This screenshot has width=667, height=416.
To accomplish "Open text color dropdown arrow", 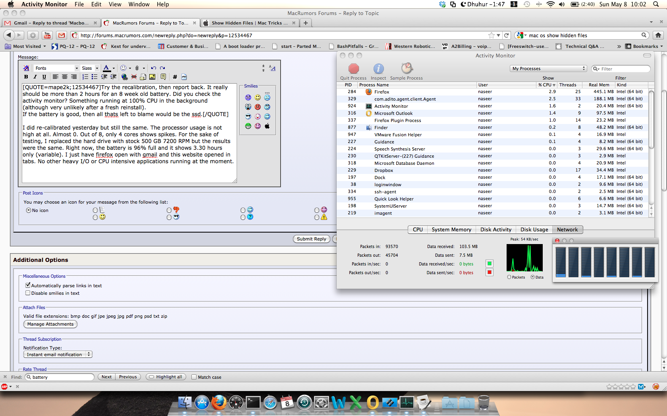I will pos(114,68).
